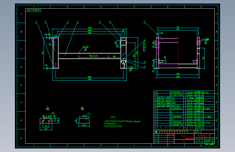
Task: Select balloon 12 leader label at the front view
Action: (144, 62)
